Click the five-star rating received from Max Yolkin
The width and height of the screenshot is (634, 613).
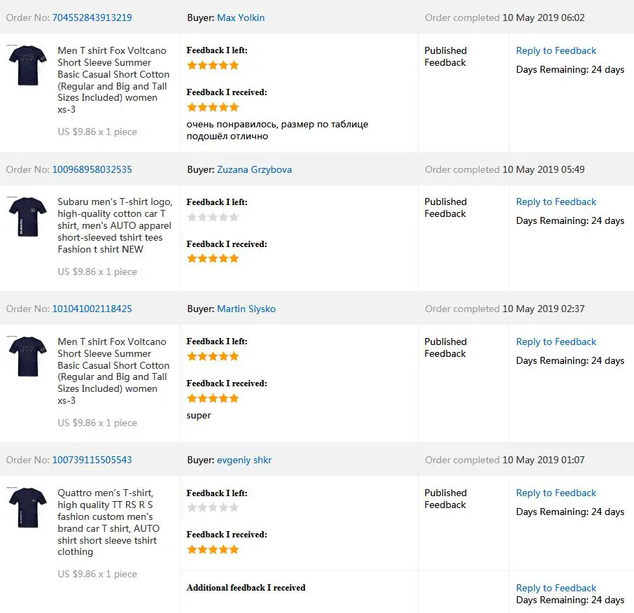(x=213, y=107)
